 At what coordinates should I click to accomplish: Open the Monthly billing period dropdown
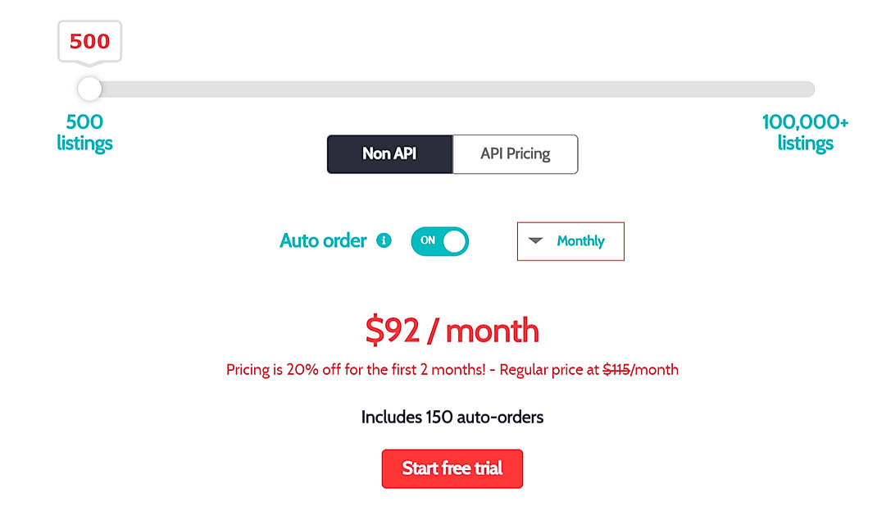(570, 241)
